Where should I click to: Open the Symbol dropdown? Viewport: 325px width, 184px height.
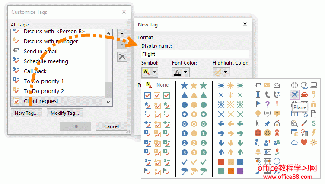tap(150, 72)
